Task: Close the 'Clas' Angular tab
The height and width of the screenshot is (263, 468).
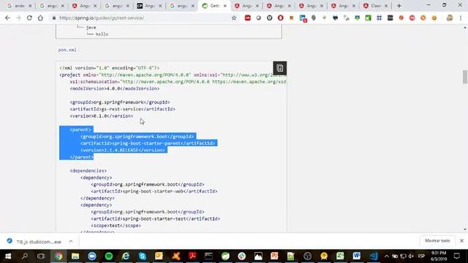Action: tap(386, 6)
